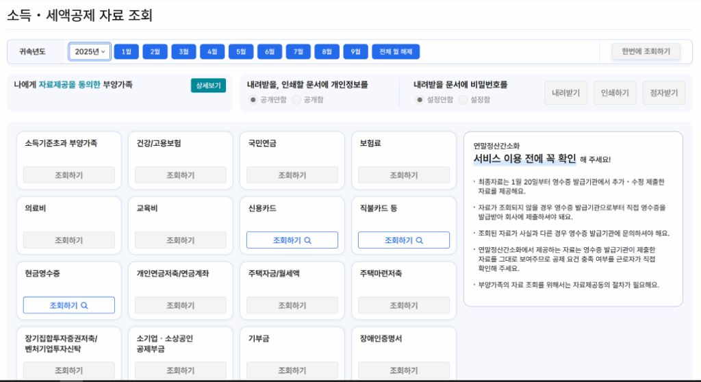Click 조회하기 under 주택자금/월세액

292,305
